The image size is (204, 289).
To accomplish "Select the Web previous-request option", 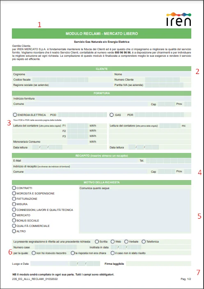I will pyautogui.click(x=112, y=241).
